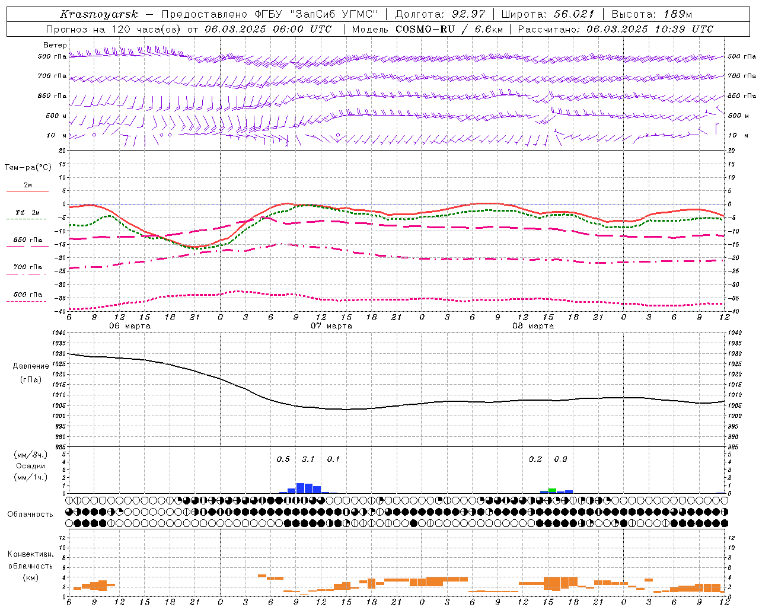Click the 07 марта date label
759x607 pixels.
[332, 326]
